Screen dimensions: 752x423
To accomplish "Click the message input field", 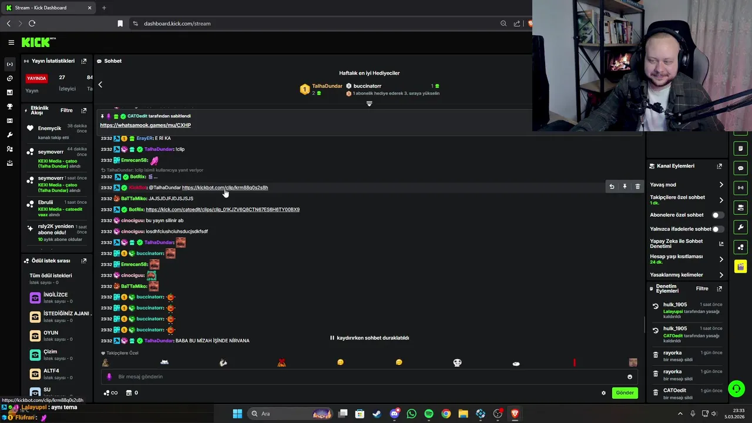I will pos(370,377).
